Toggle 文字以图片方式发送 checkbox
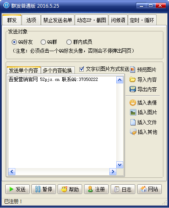Image resolution: width=169 pixels, height=208 pixels. [x=82, y=69]
